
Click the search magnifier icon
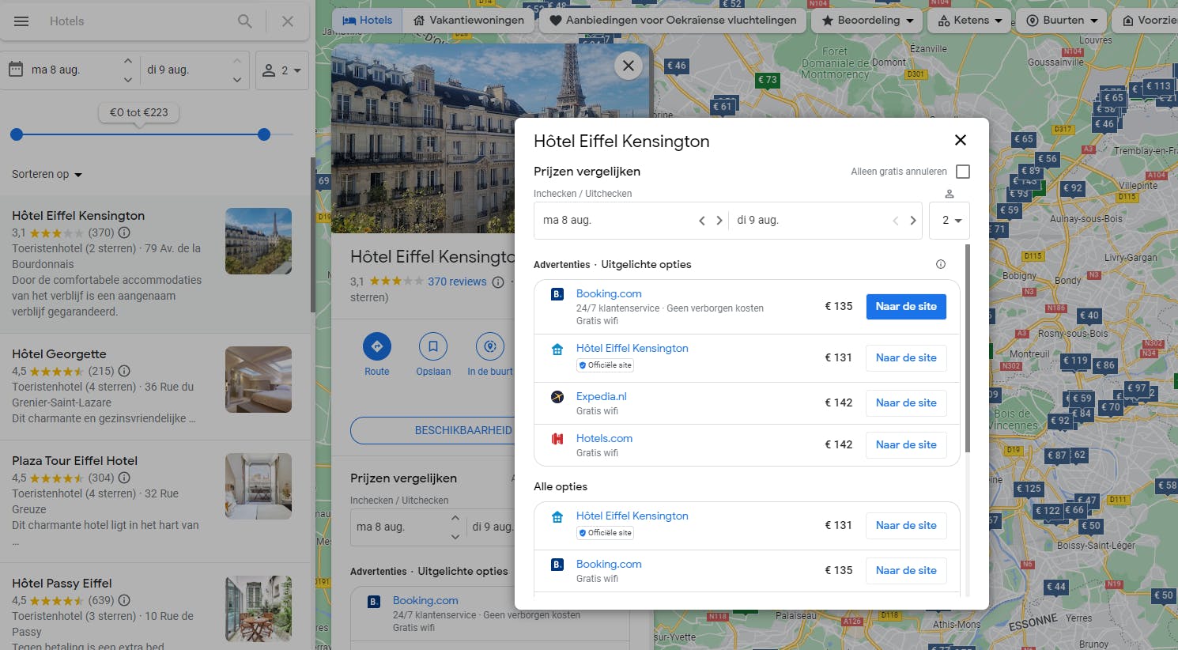(x=245, y=21)
